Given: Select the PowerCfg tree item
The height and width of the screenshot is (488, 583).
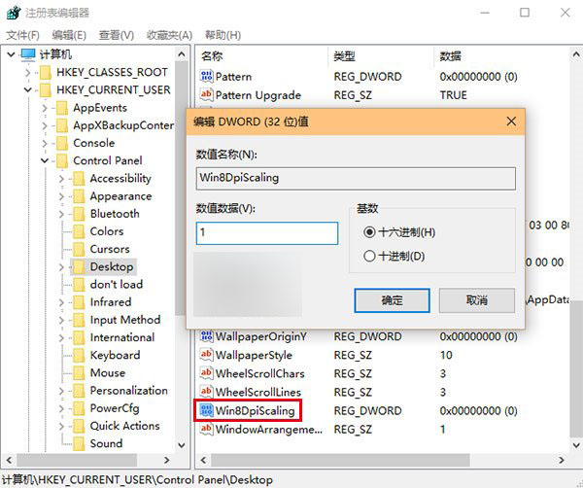Looking at the screenshot, I should 115,408.
